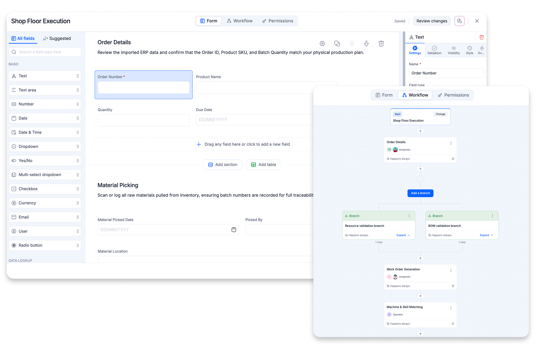Duplicate the Order Details section
This screenshot has height=349, width=536.
click(x=337, y=43)
